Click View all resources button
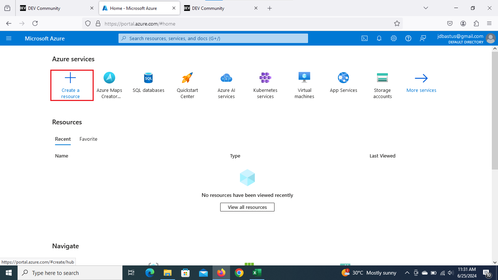The image size is (498, 280). (247, 207)
